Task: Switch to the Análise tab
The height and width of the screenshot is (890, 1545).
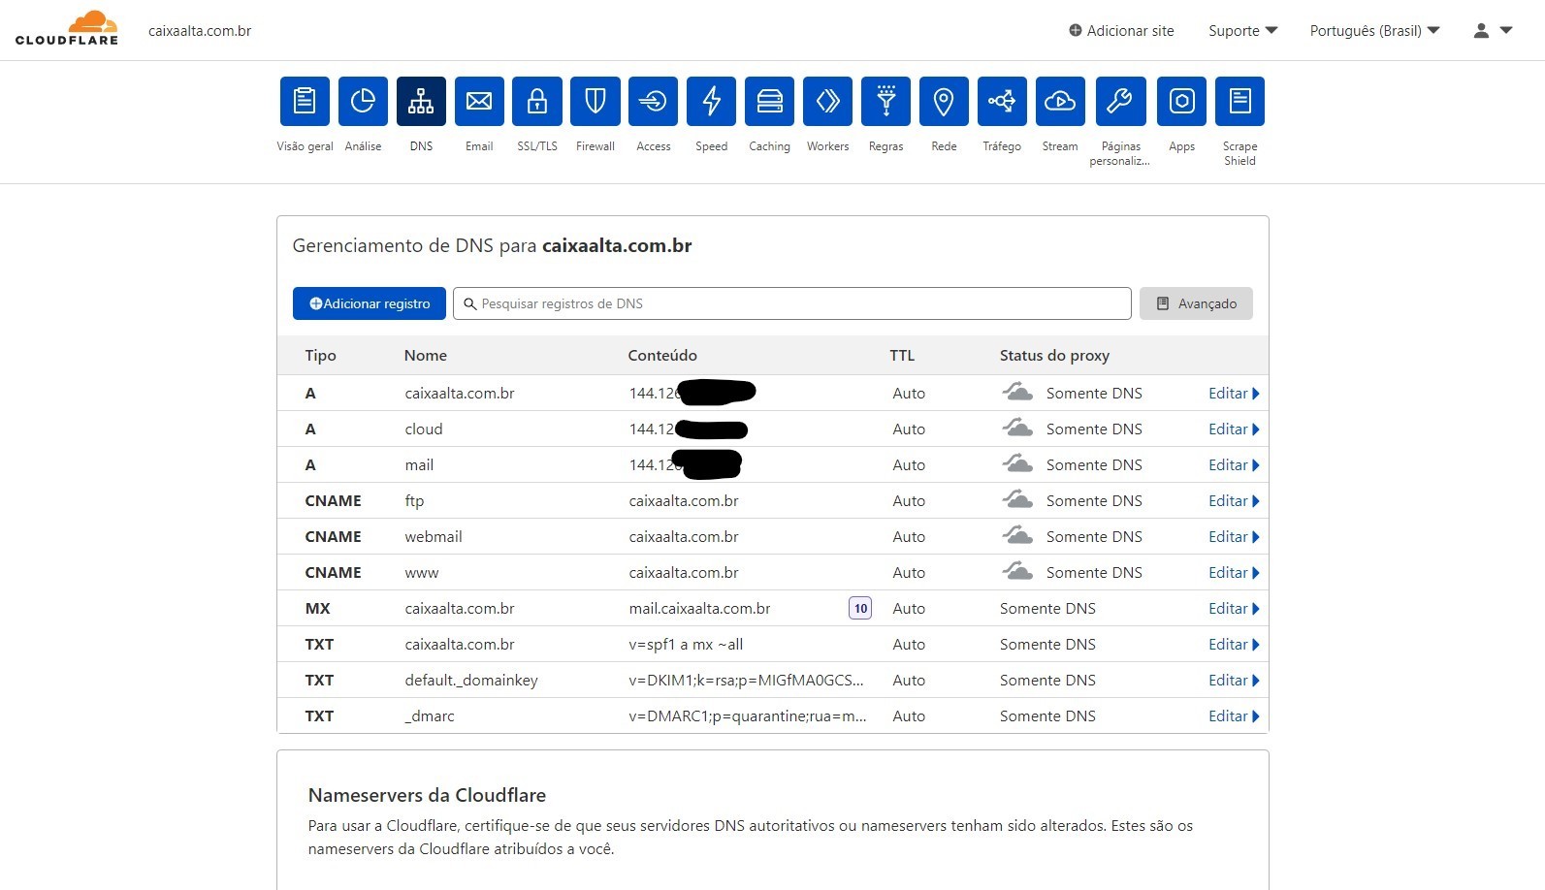Action: (363, 102)
